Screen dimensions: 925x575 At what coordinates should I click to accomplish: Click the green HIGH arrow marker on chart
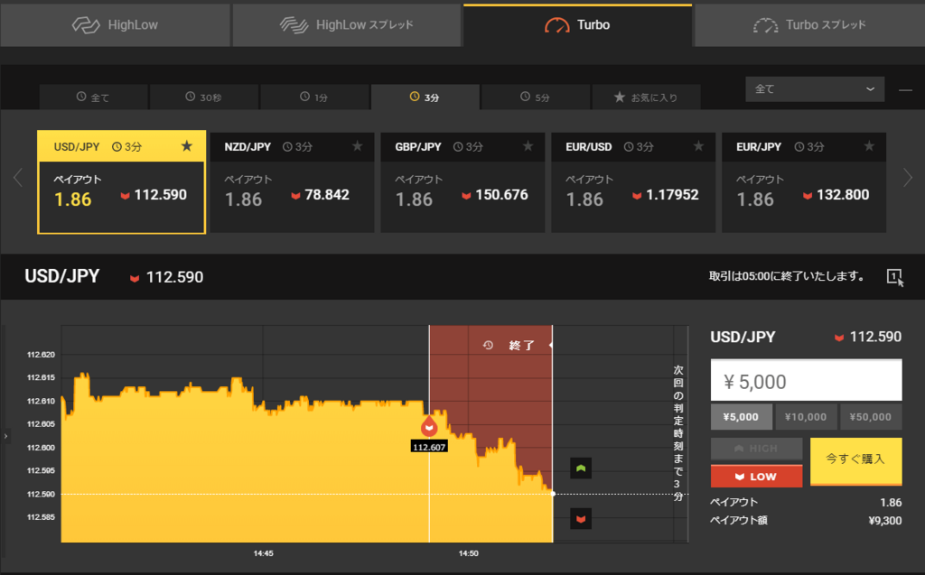[x=580, y=468]
